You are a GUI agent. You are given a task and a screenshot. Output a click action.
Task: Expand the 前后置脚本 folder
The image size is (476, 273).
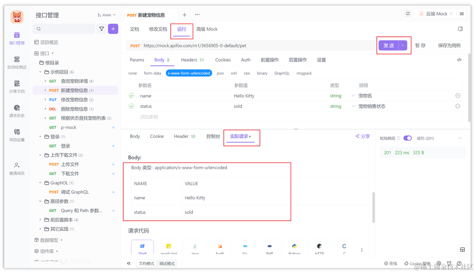point(41,220)
